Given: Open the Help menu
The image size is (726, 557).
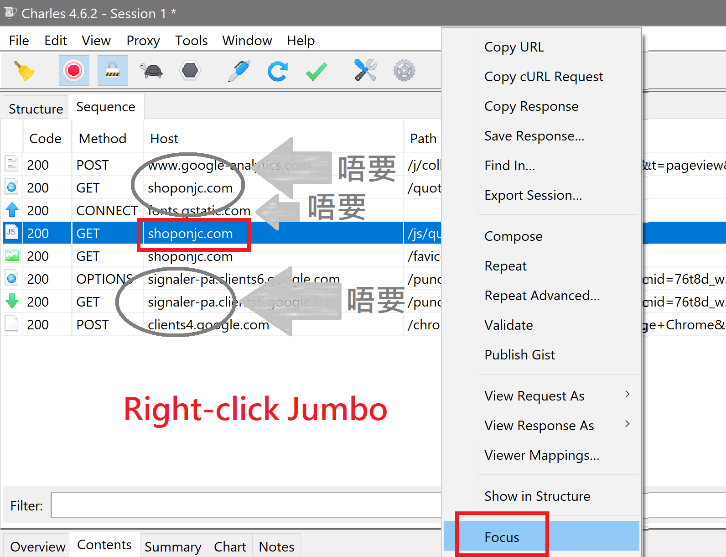Looking at the screenshot, I should [301, 41].
